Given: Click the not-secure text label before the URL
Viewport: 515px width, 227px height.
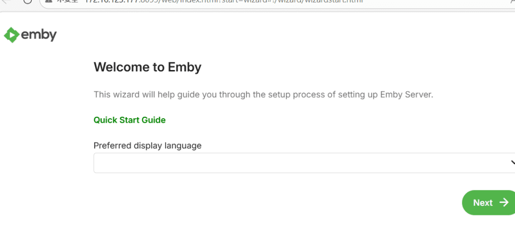Looking at the screenshot, I should pyautogui.click(x=65, y=2).
